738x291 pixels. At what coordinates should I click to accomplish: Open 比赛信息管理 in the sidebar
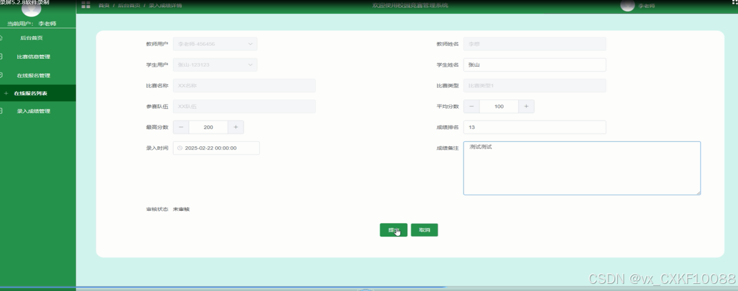tap(34, 57)
